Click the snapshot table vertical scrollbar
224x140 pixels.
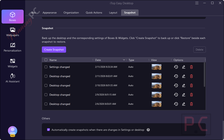tap(204, 74)
